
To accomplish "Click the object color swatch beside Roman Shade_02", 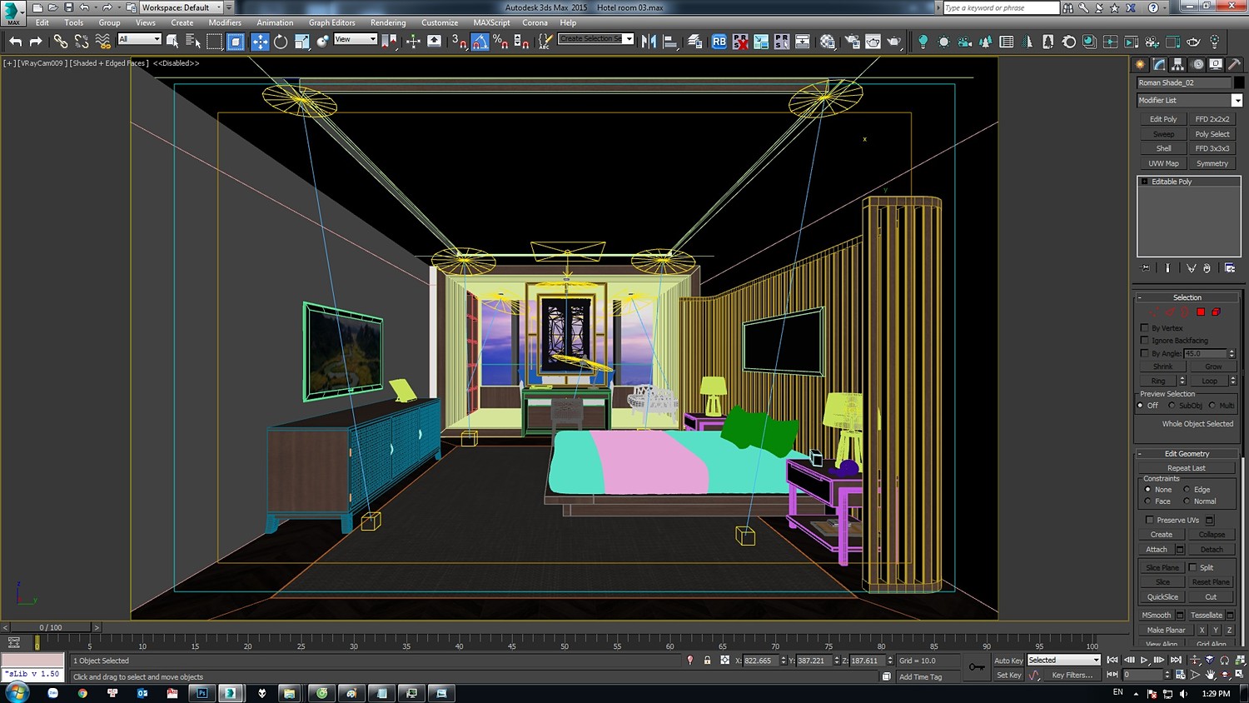I will tap(1239, 82).
